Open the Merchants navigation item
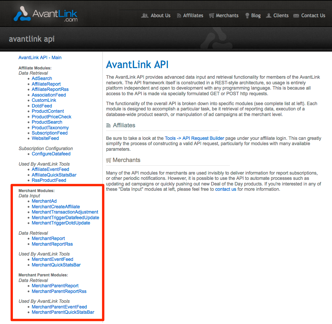This screenshot has height=324, width=332. coord(227,16)
